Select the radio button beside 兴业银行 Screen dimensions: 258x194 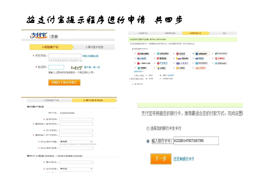[174, 63]
